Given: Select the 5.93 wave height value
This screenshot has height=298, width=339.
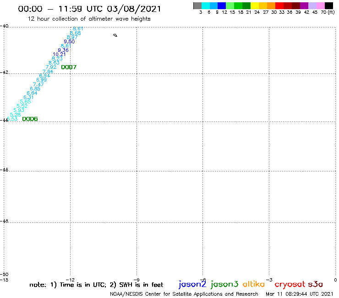Looking at the screenshot, I should [19, 110].
